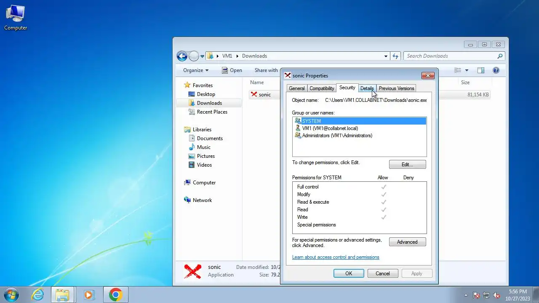539x303 pixels.
Task: Open the view options dropdown arrow
Action: (x=467, y=70)
